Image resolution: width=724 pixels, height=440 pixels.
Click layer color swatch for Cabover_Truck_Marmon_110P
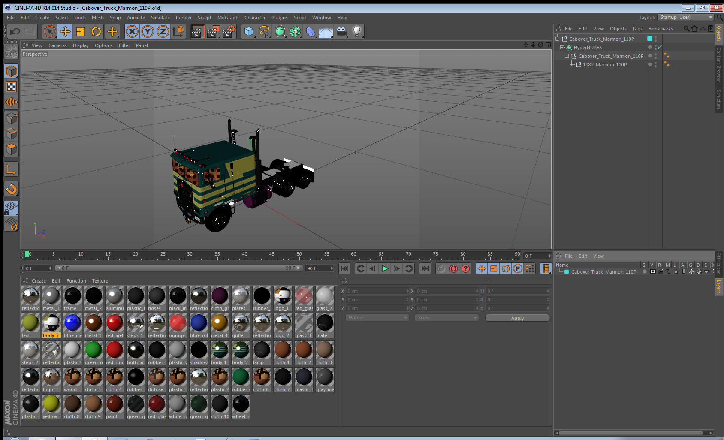tap(567, 271)
